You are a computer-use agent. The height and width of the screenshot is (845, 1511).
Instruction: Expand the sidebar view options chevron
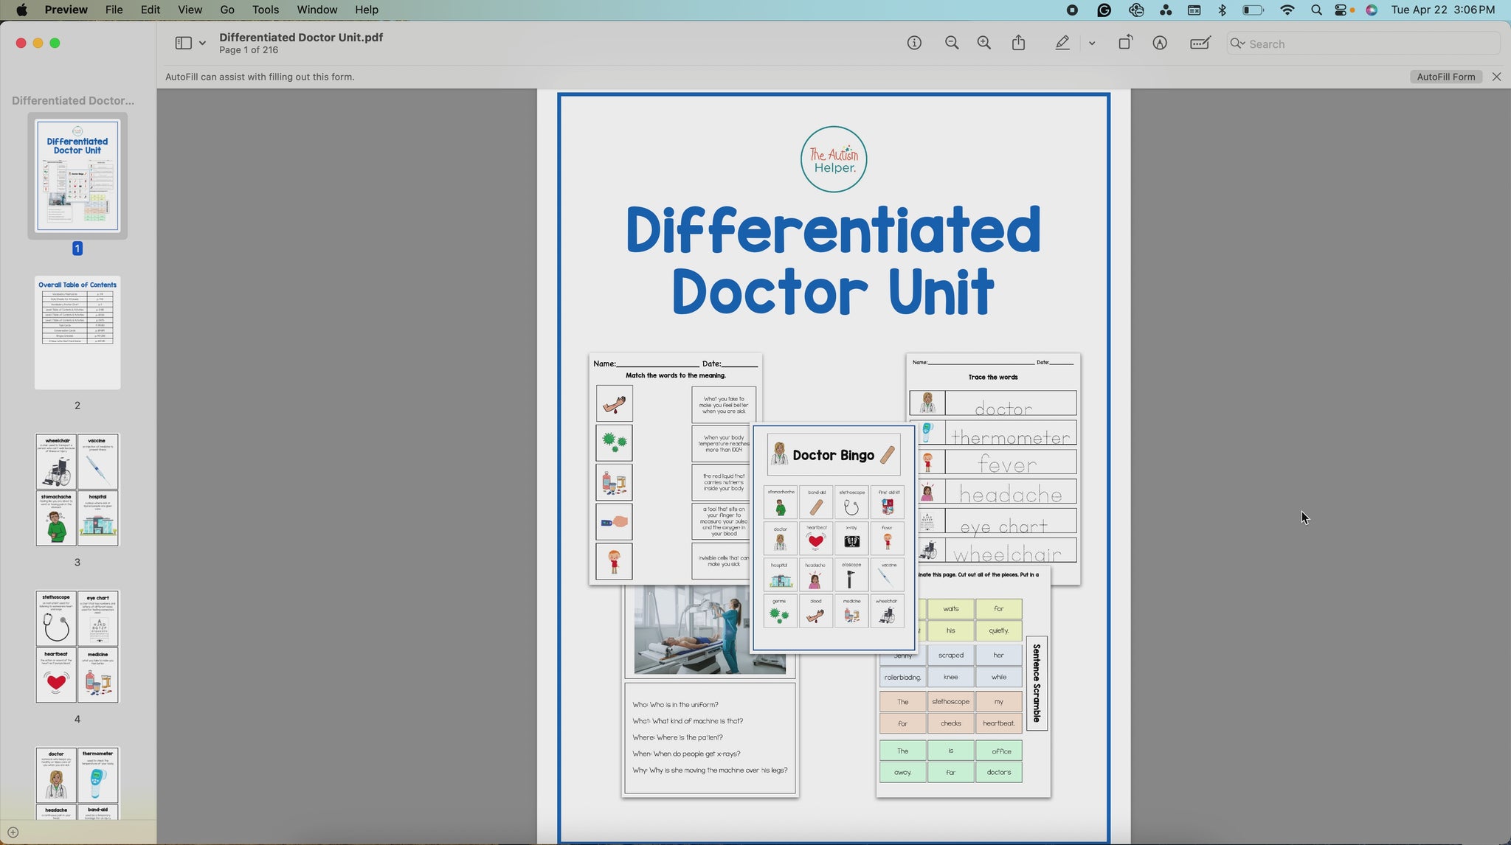(x=202, y=44)
